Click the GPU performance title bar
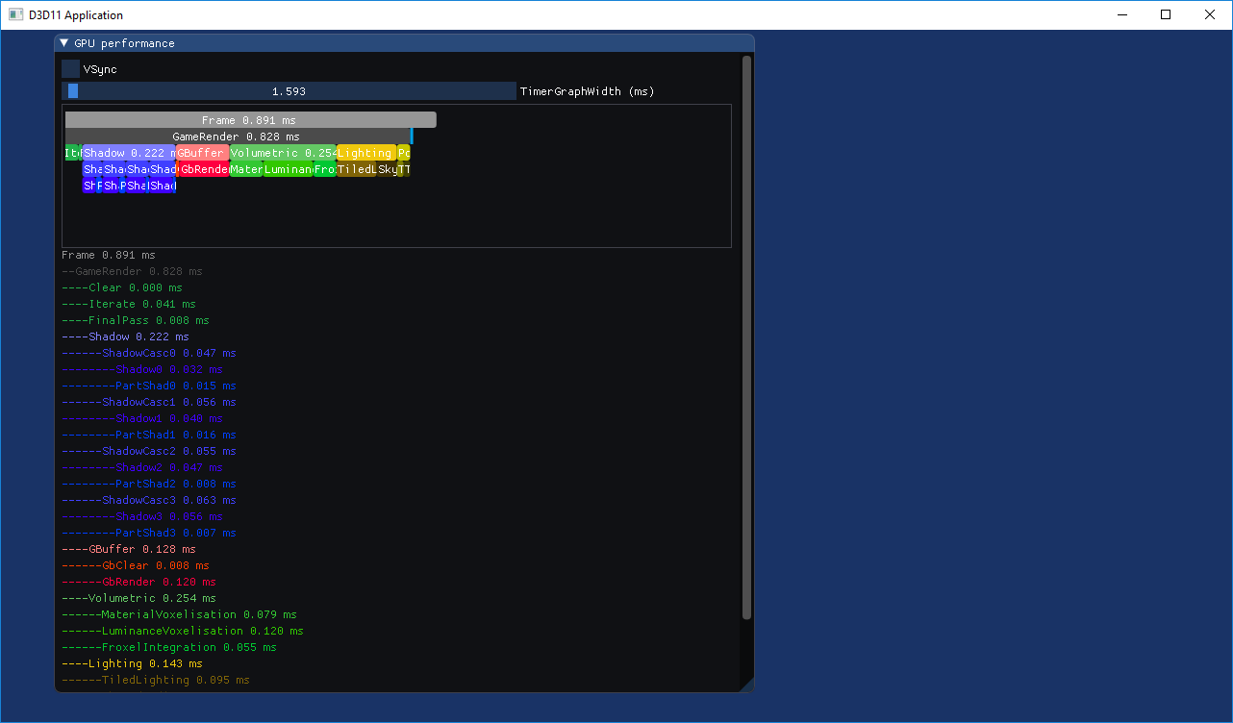This screenshot has width=1233, height=723. [404, 43]
